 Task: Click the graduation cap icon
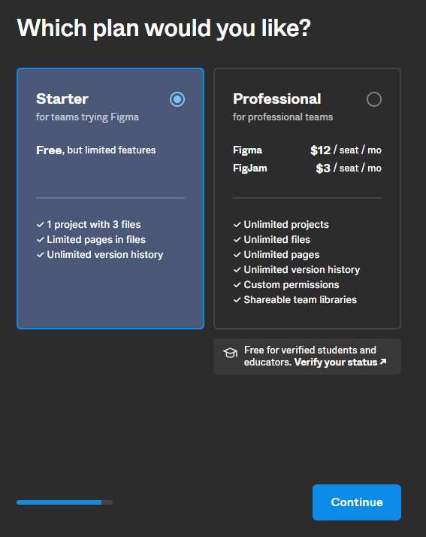tap(230, 353)
